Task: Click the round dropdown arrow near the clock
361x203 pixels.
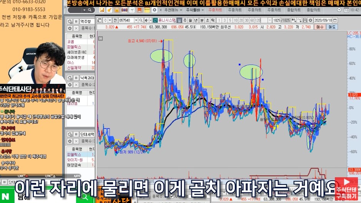Action: coord(339,10)
